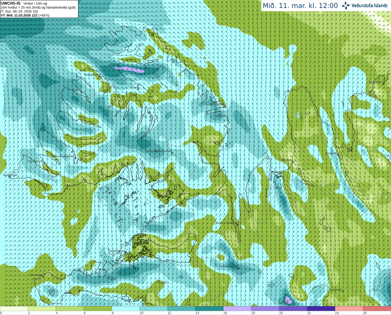Click the Siglufjörður station label
The width and height of the screenshot is (391, 315).
pyautogui.click(x=375, y=82)
